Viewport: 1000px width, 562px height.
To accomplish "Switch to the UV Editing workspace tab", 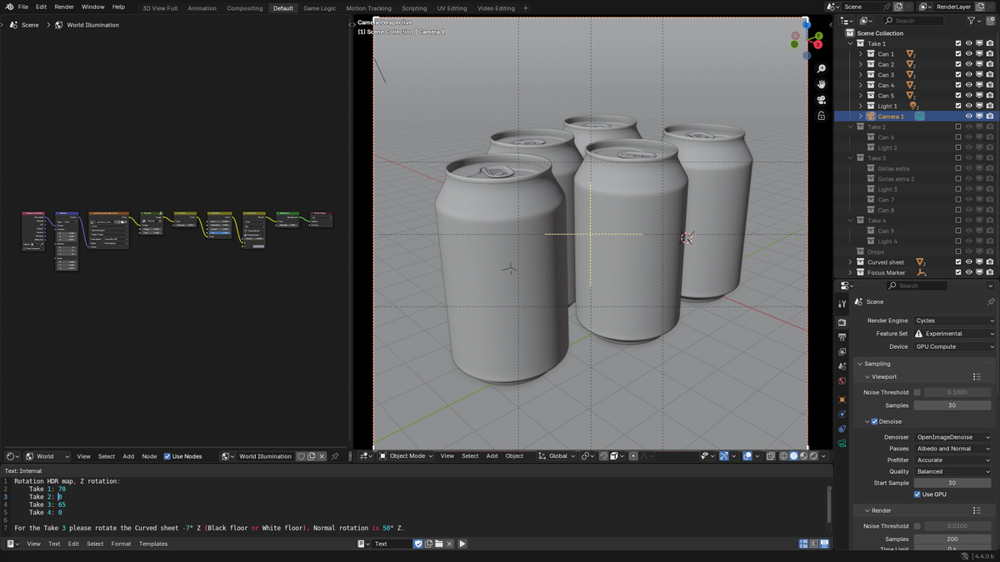I will click(x=452, y=7).
